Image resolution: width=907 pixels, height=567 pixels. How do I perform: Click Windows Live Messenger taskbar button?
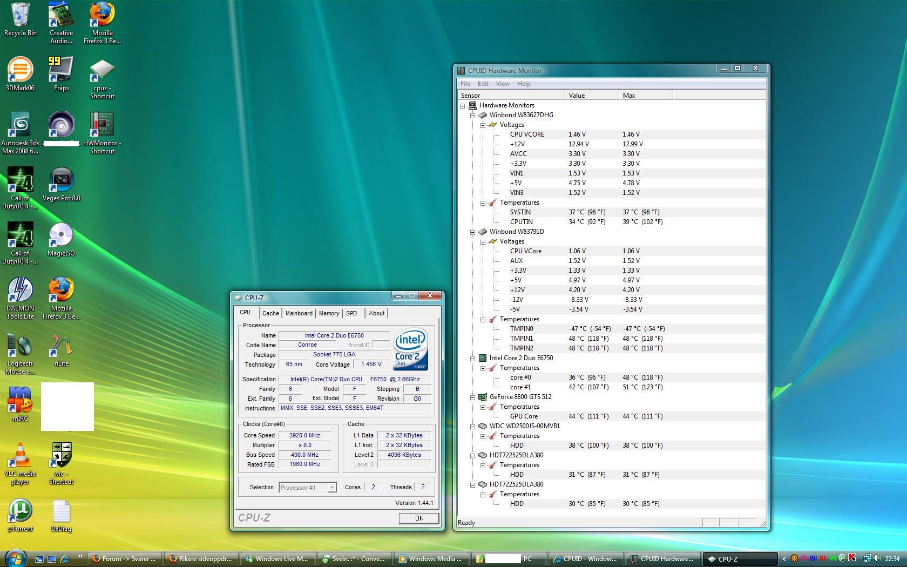pos(278,559)
